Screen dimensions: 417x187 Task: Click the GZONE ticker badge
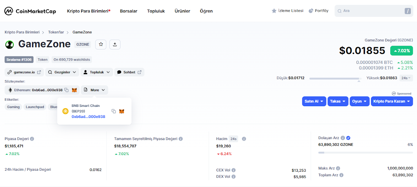click(83, 44)
